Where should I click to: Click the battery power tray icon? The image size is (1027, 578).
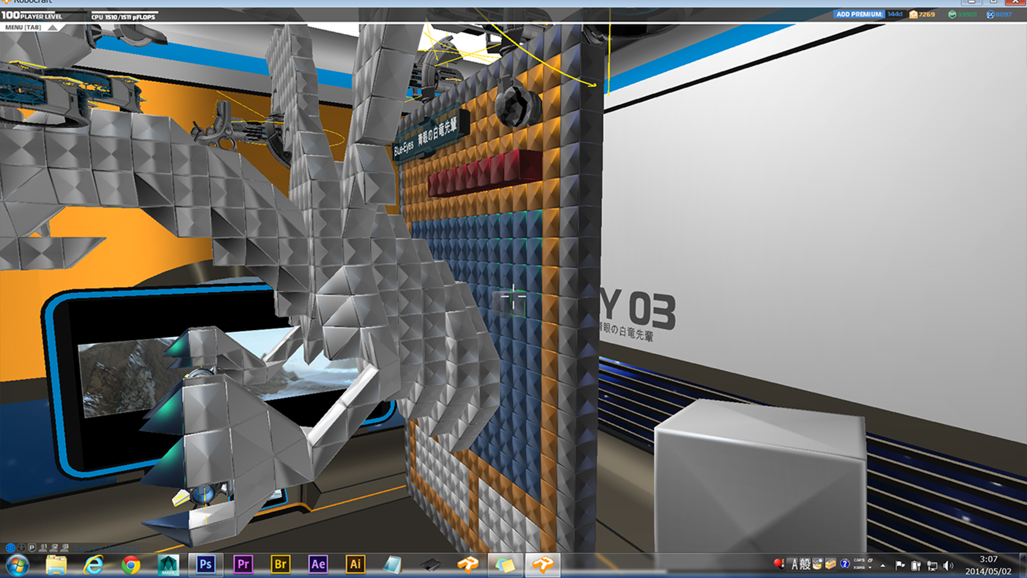pos(916,565)
